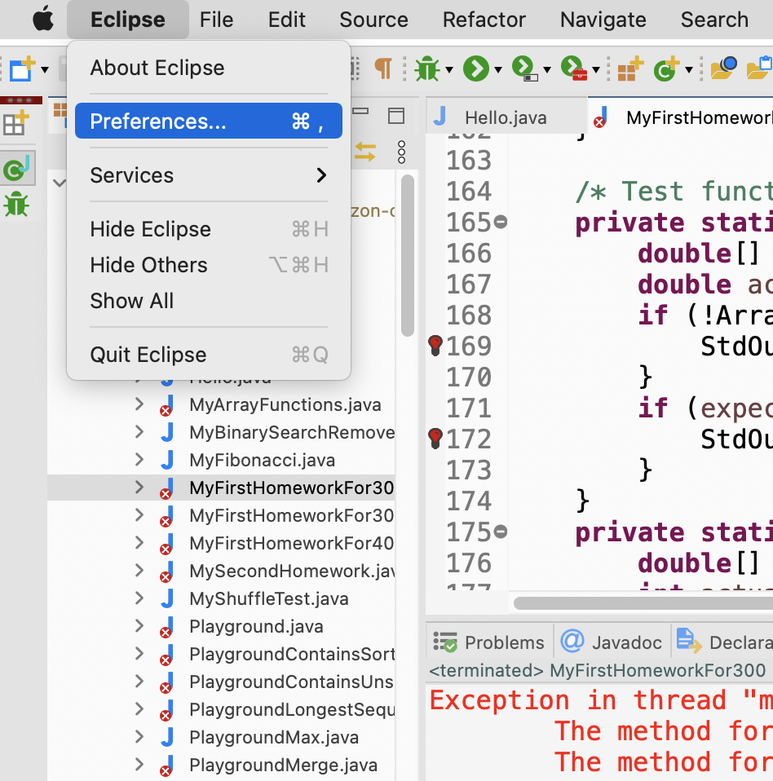The height and width of the screenshot is (781, 773).
Task: Click the green Run button in toolbar
Action: pos(475,69)
